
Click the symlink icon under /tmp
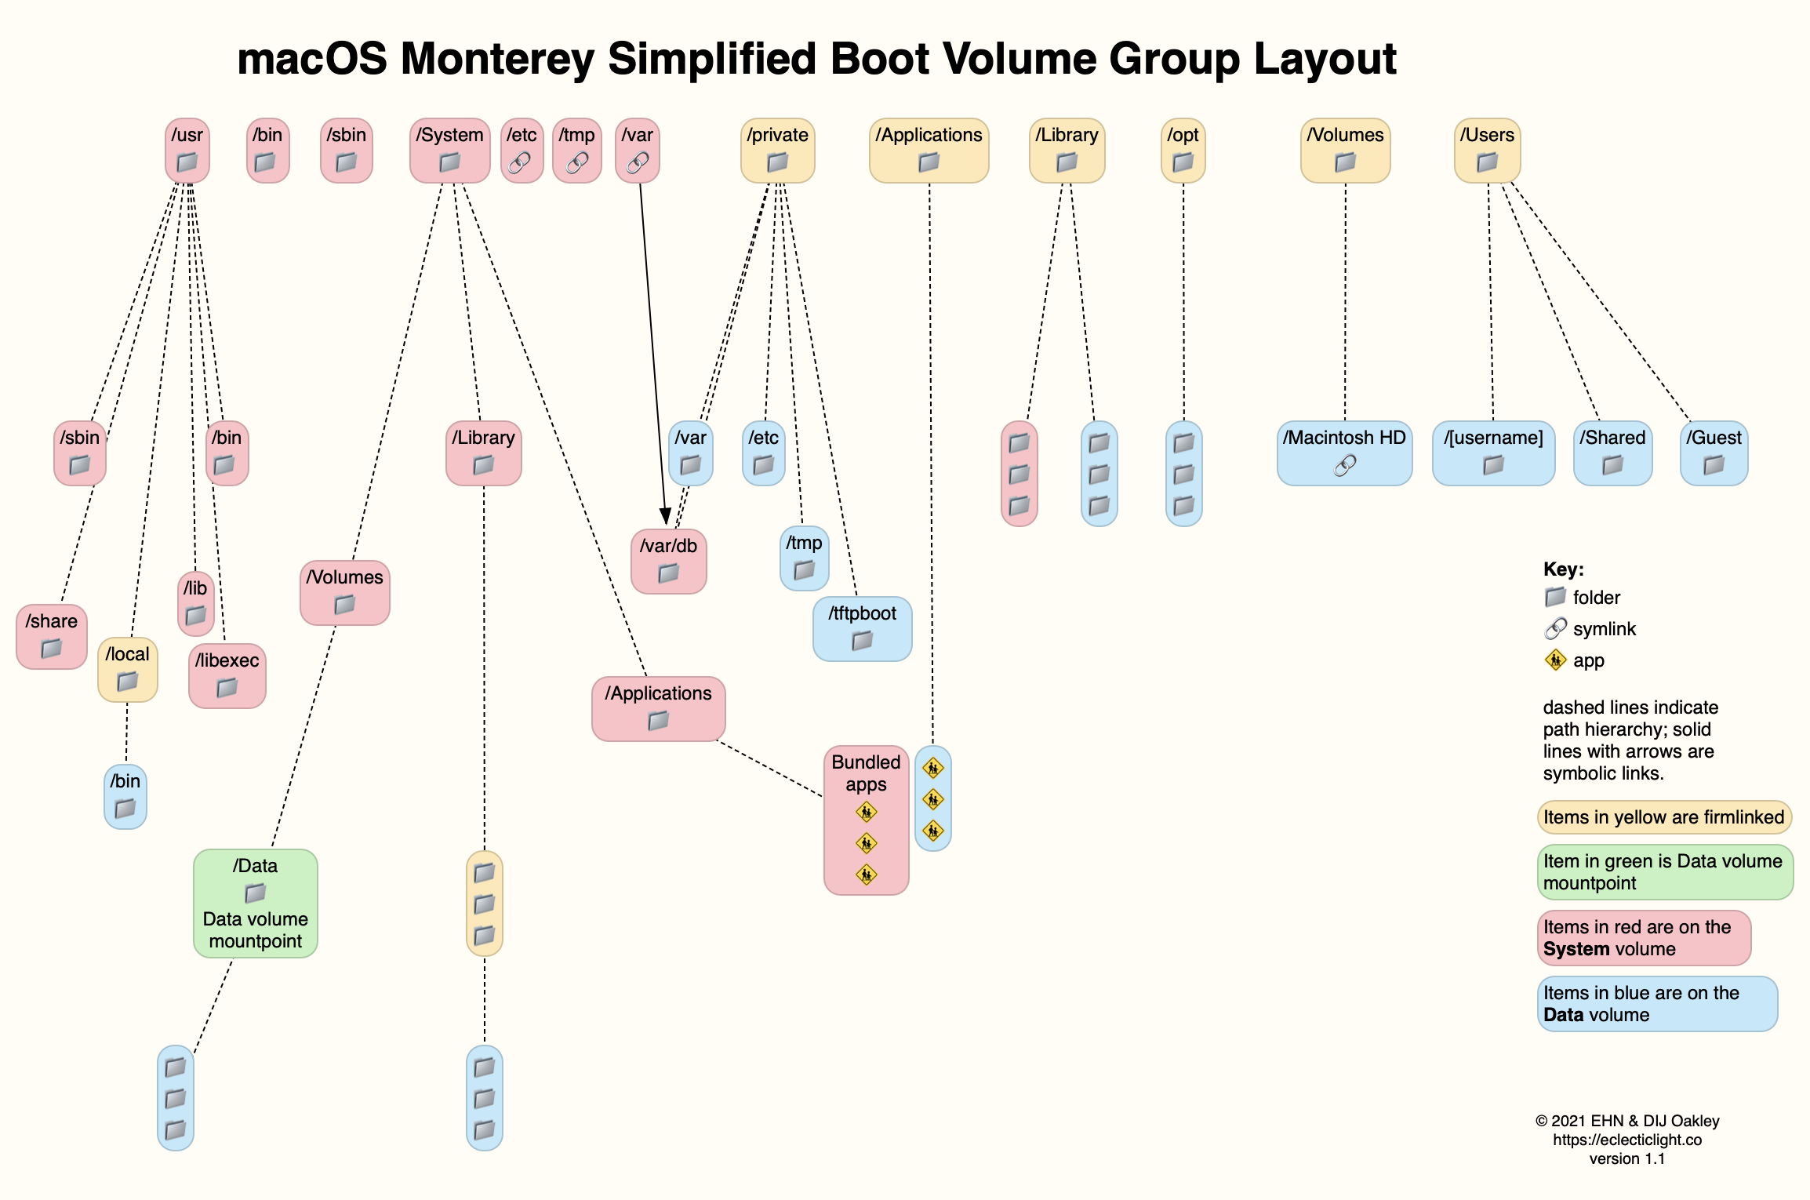pyautogui.click(x=577, y=162)
